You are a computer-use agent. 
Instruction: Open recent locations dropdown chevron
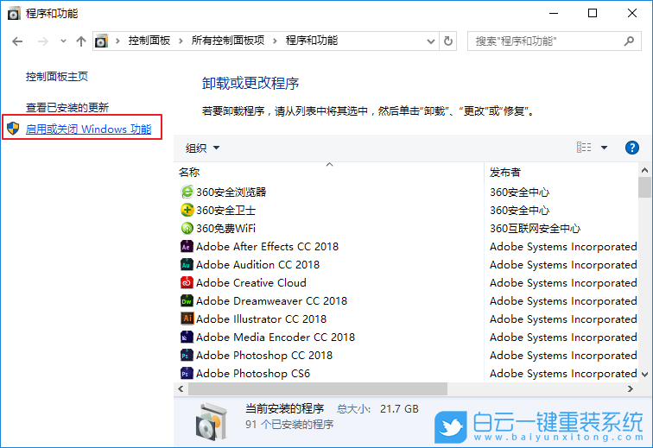pos(63,41)
